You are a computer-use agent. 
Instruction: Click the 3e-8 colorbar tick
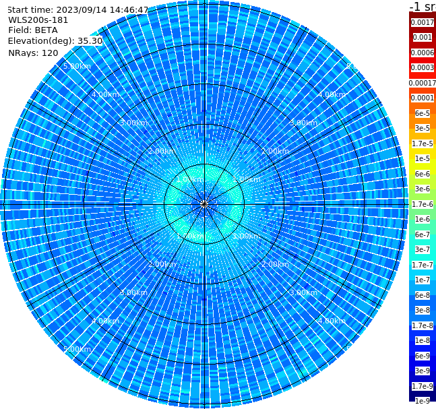pos(423,310)
